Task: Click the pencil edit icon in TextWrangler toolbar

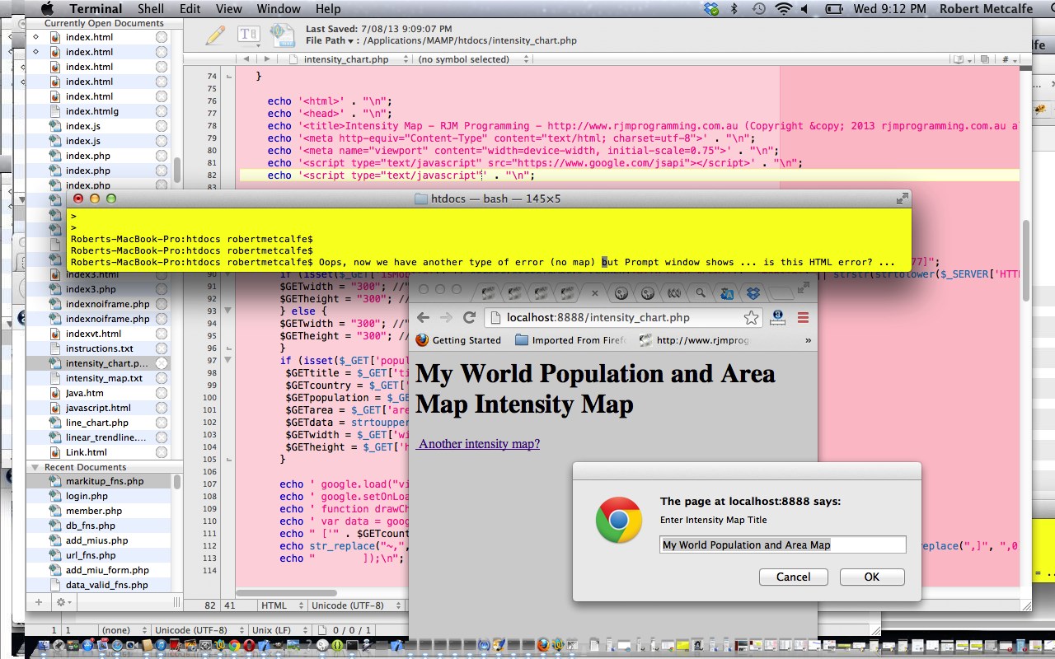Action: pyautogui.click(x=215, y=35)
